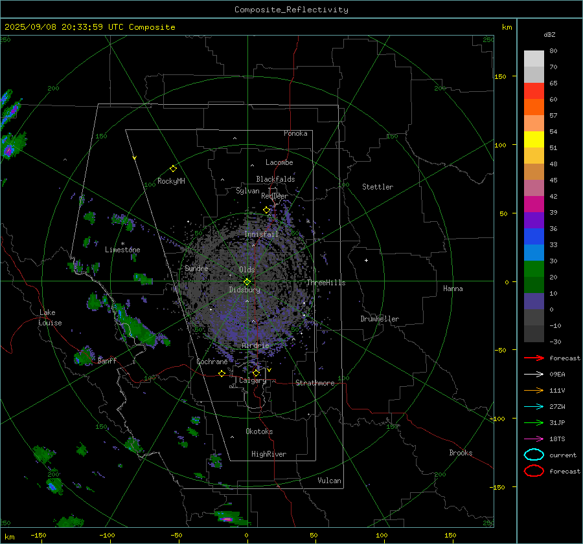The image size is (583, 544).
Task: Click the yellow diamond marker above RockyMH
Action: point(173,169)
